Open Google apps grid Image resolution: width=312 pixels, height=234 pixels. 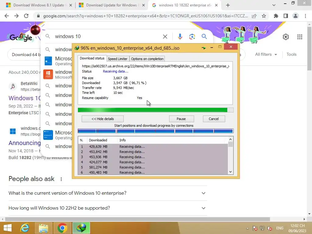coord(300,37)
